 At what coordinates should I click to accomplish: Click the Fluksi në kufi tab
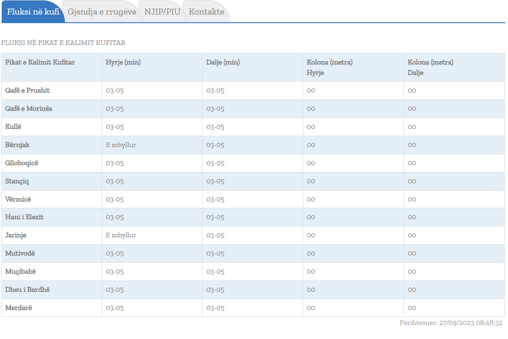pos(33,12)
